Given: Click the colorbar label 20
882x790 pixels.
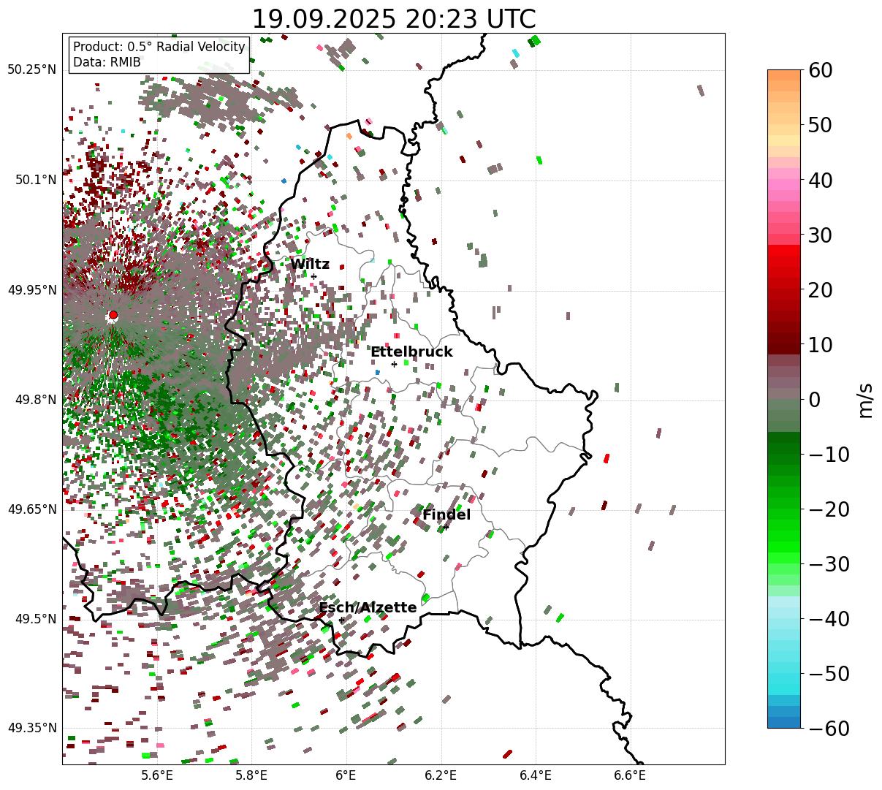Looking at the screenshot, I should pyautogui.click(x=819, y=289).
